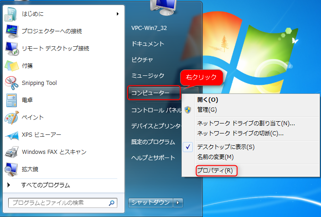
Task: Open the XPS ビューアー icon
Action: [12, 135]
